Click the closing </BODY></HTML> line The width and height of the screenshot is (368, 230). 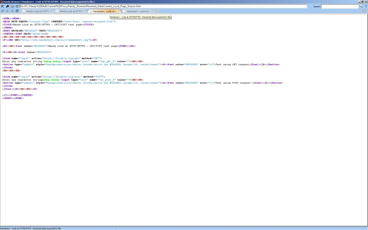click(13, 98)
